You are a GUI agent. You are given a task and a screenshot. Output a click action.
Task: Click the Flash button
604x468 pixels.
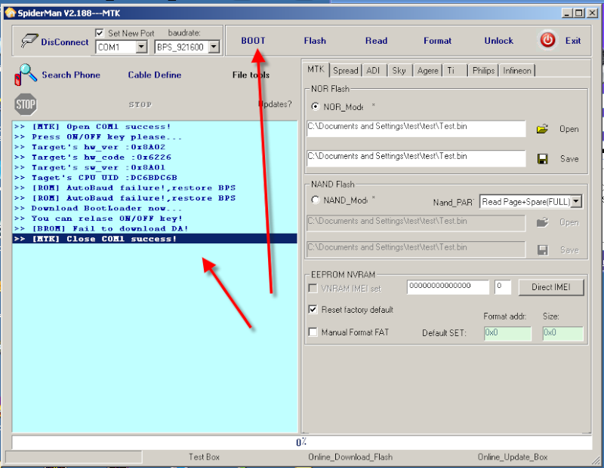[315, 41]
